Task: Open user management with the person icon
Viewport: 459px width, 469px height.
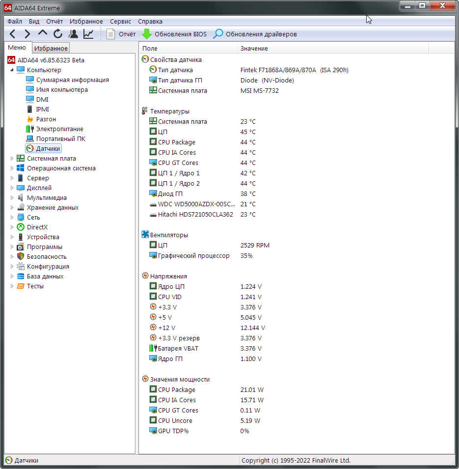Action: pyautogui.click(x=73, y=34)
